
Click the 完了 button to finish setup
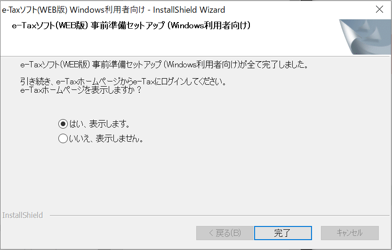coord(283,233)
